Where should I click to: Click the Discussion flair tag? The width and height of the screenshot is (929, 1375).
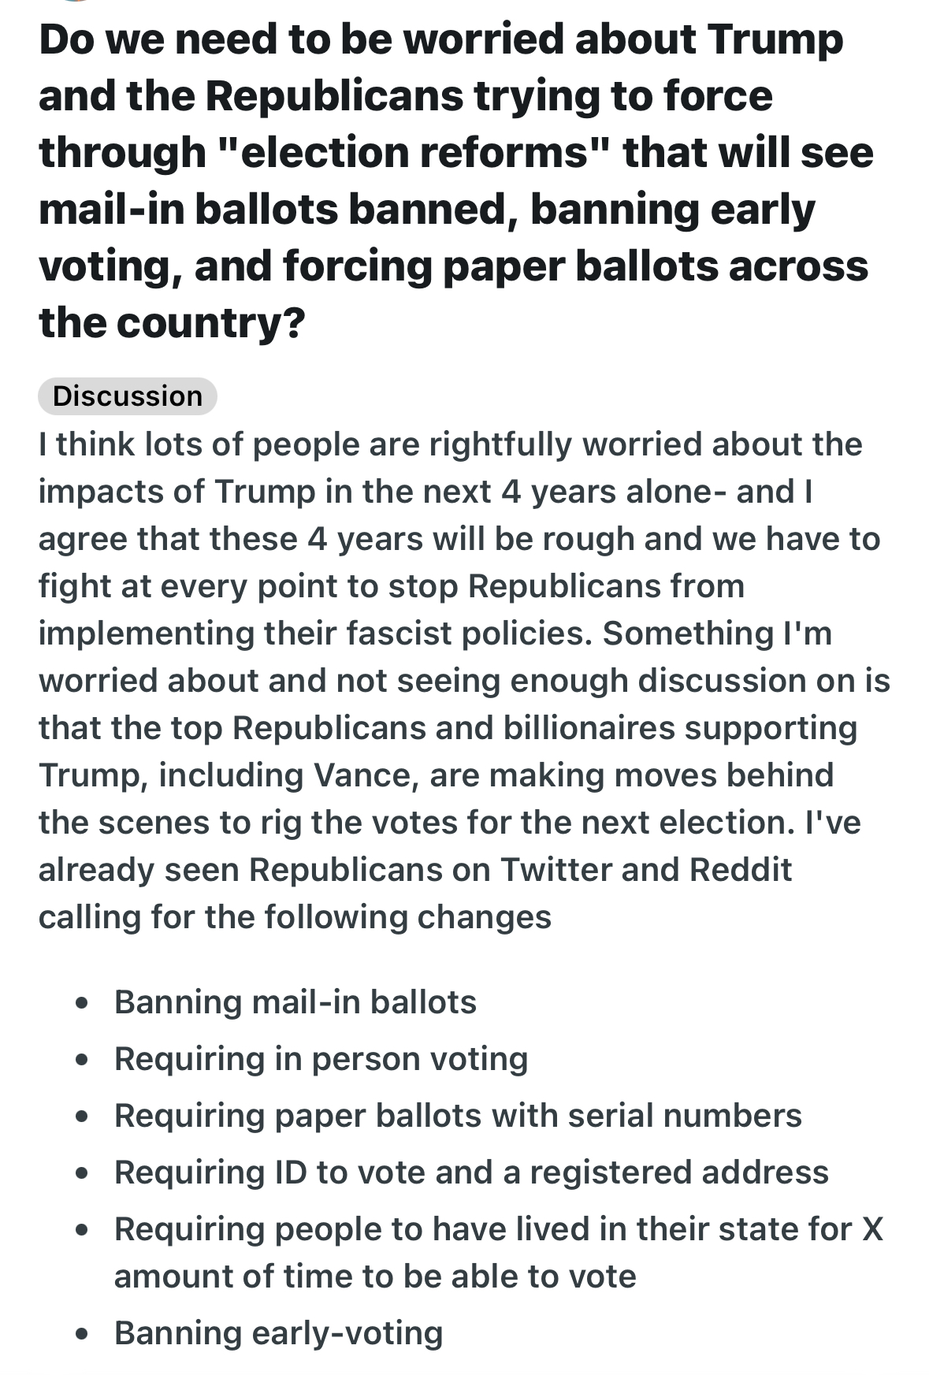click(x=127, y=396)
